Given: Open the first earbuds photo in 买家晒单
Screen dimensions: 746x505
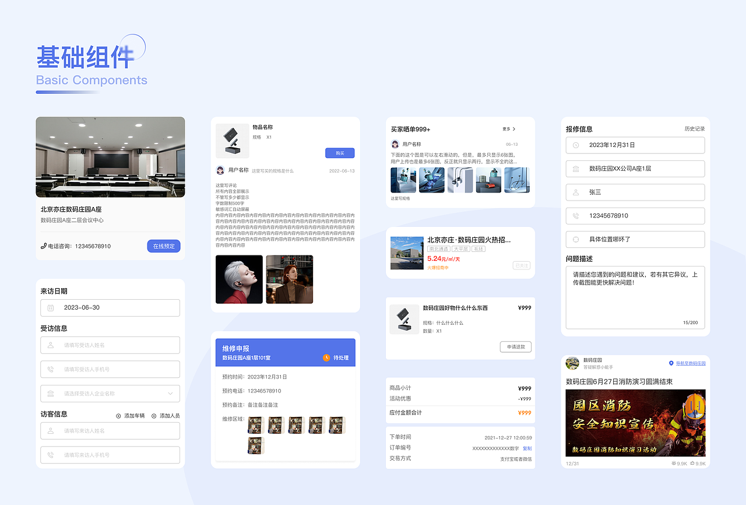Looking at the screenshot, I should [x=403, y=180].
